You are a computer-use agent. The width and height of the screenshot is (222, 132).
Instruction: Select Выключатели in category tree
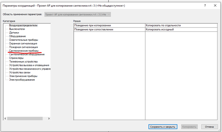pyautogui.click(x=17, y=29)
